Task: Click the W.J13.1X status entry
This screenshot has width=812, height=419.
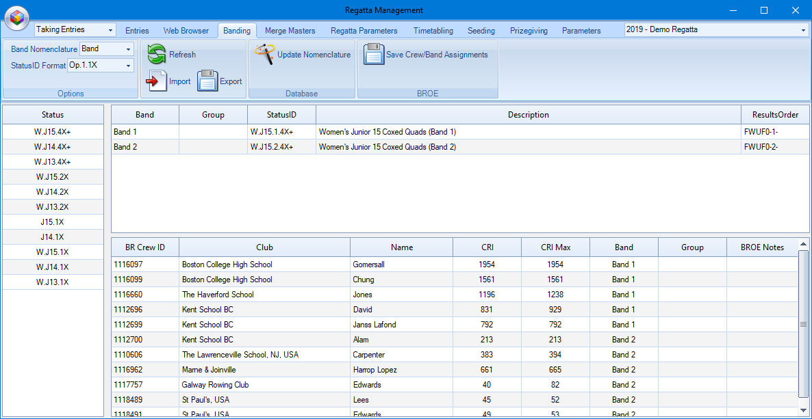Action: coord(53,282)
